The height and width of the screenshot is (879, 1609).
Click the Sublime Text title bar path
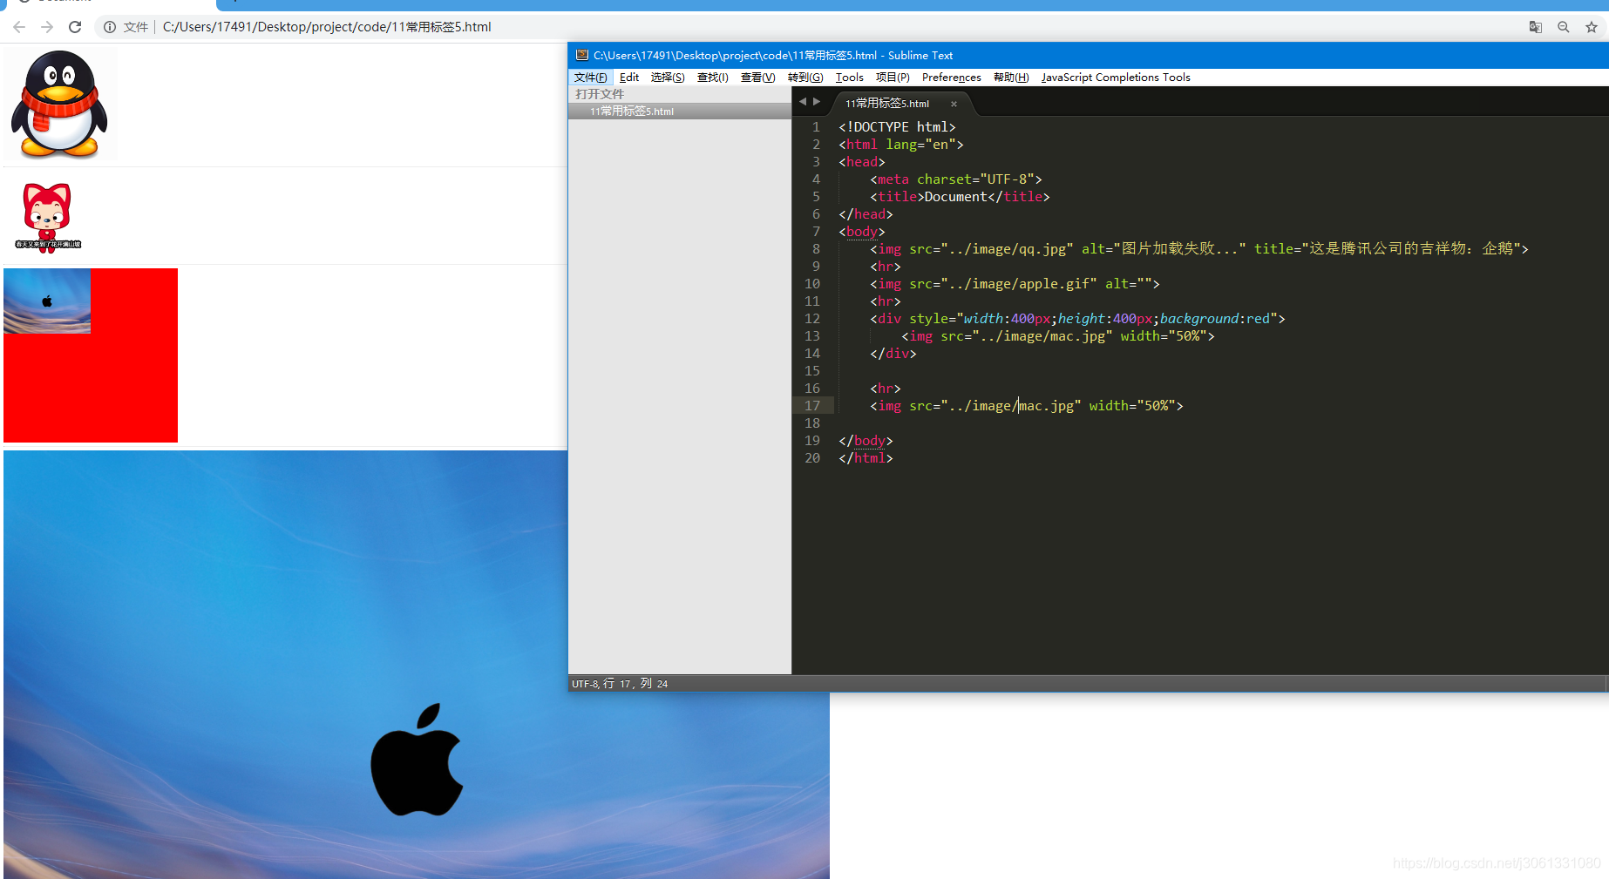(x=773, y=55)
